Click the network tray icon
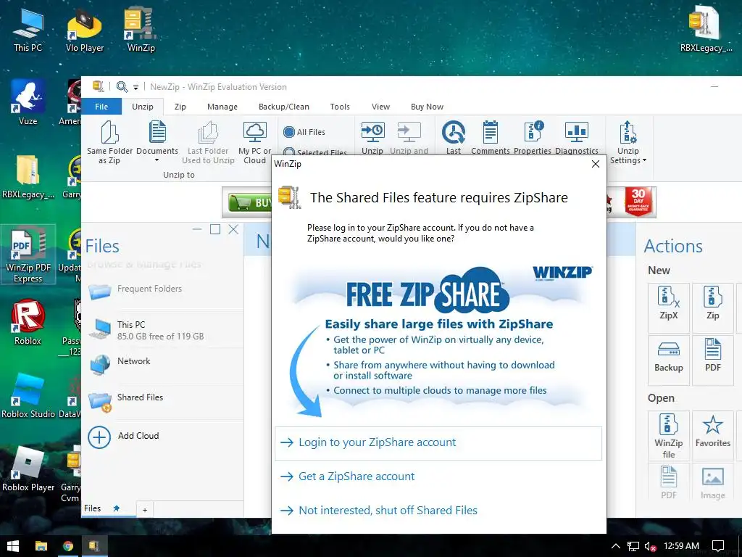Viewport: 742px width, 557px height. coord(633,547)
